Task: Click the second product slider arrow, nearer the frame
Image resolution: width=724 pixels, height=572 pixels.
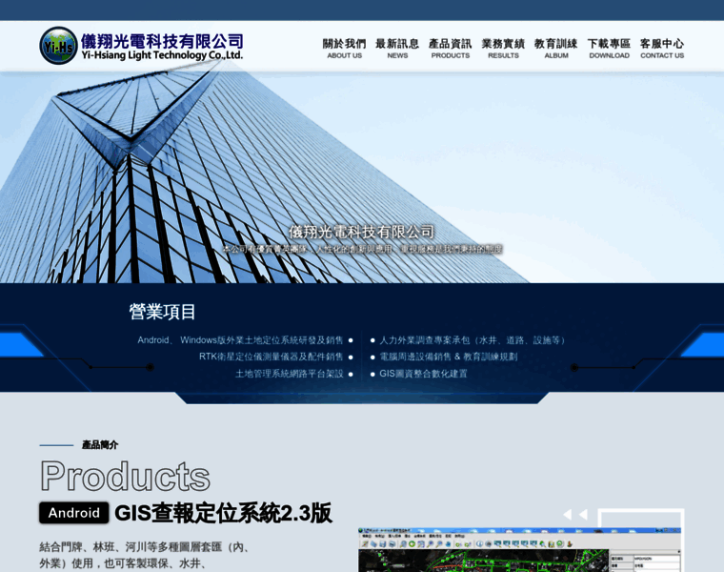Action: click(x=583, y=514)
